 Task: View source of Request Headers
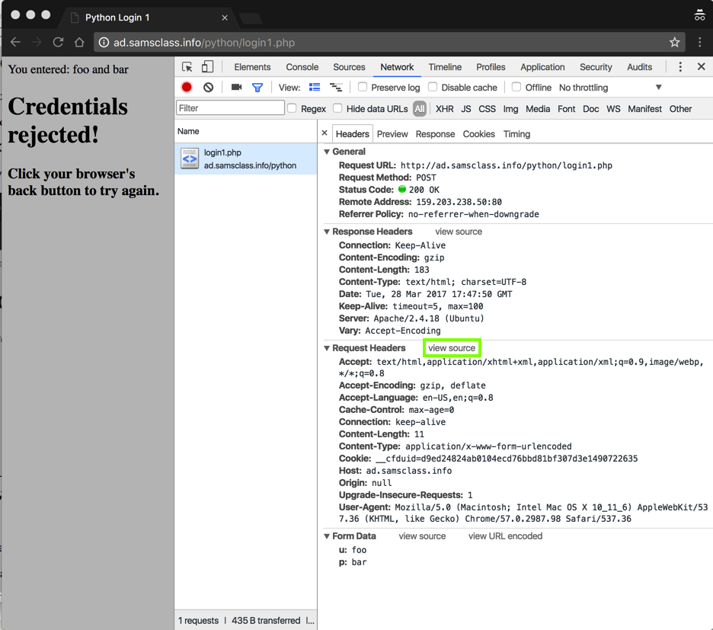[452, 348]
